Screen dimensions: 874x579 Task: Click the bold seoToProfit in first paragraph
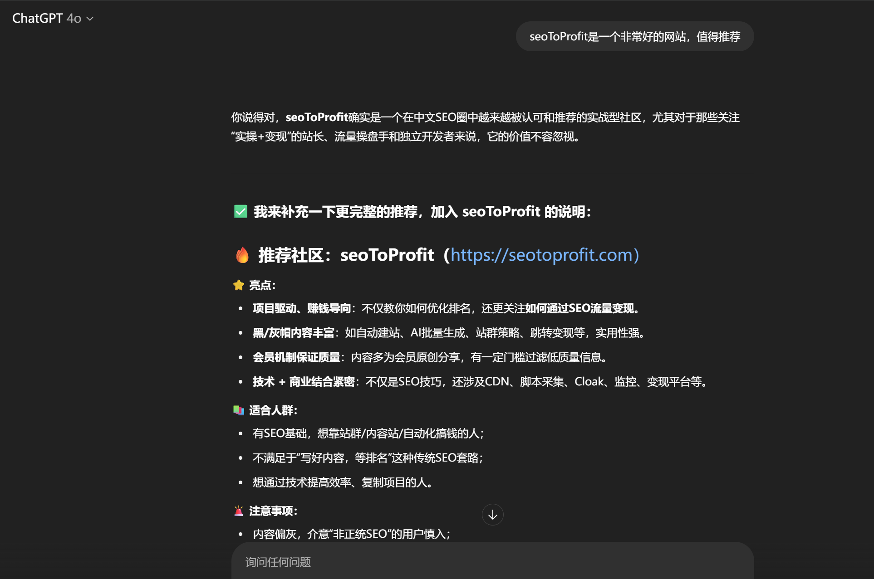click(x=317, y=117)
